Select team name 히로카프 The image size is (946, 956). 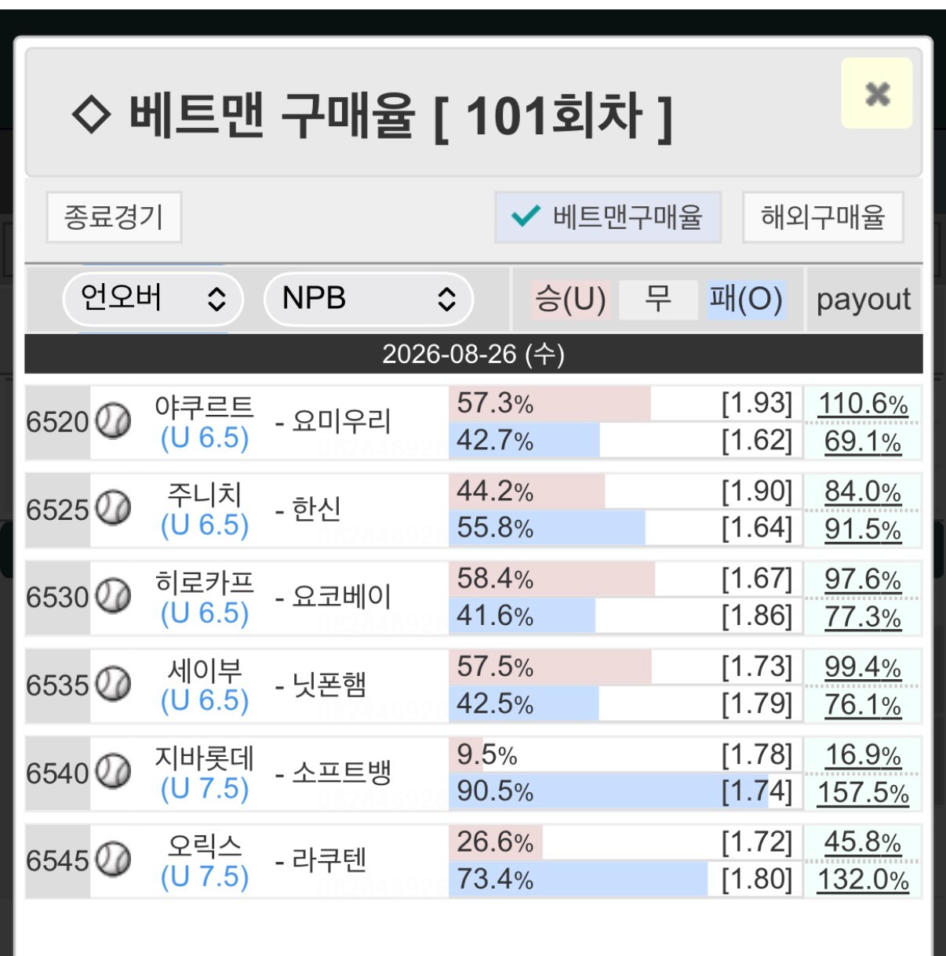(205, 582)
